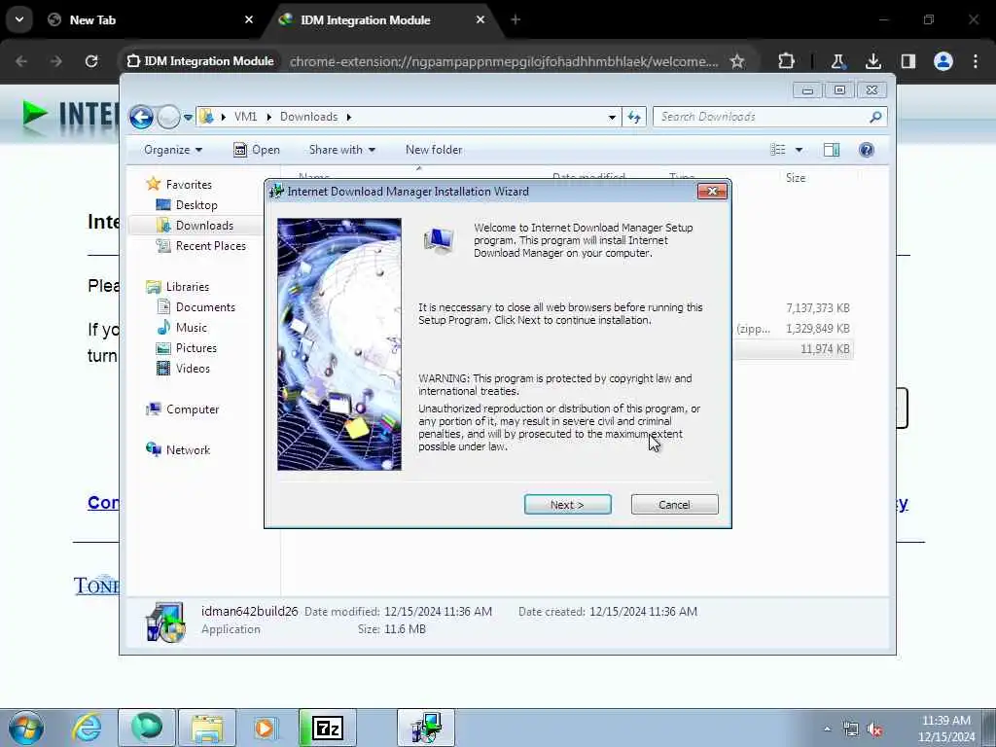Click the search magnifier icon in Explorer
This screenshot has width=996, height=747.
tap(875, 117)
